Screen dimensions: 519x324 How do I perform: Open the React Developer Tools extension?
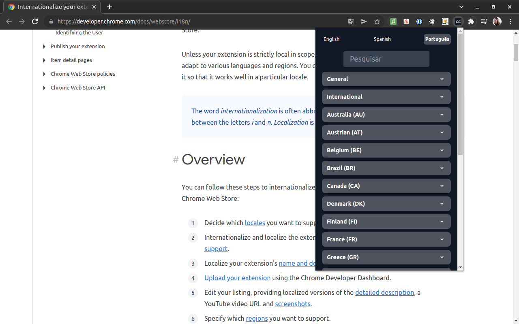[x=432, y=21]
